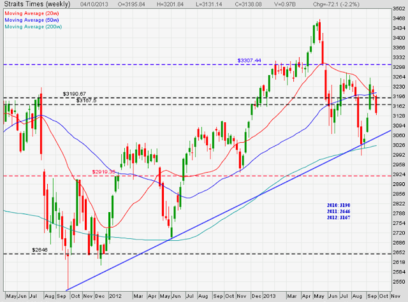Screen dimensions: 408x302
Task: Click the "$2646" support level label
Action: [x=40, y=250]
